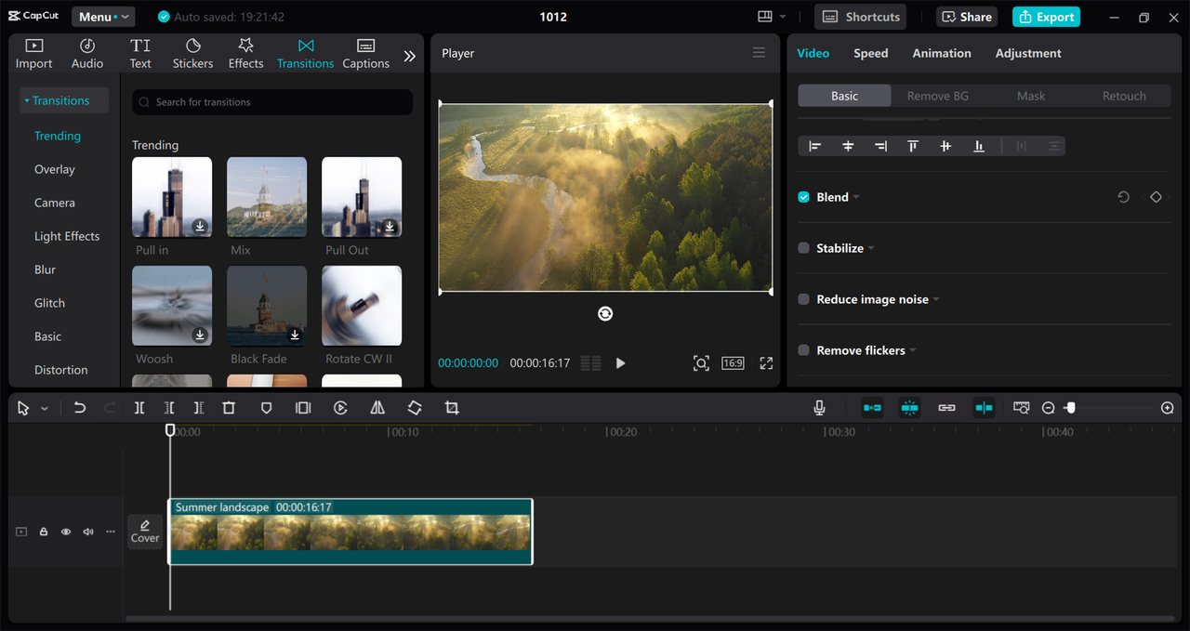Select the Glitch transitions category
This screenshot has width=1190, height=631.
(x=49, y=303)
